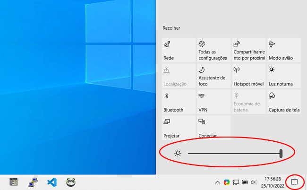Open Visual Studio Code from taskbar
This screenshot has height=190, width=307.
tap(52, 182)
